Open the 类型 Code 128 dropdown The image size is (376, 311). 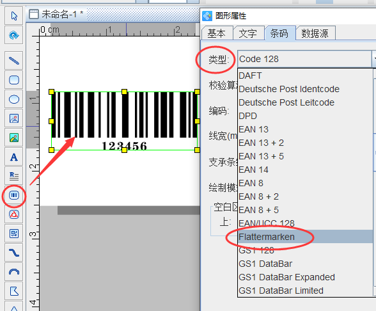[306, 59]
